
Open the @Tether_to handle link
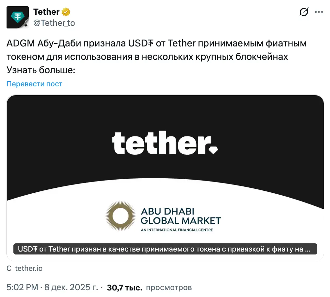point(54,23)
